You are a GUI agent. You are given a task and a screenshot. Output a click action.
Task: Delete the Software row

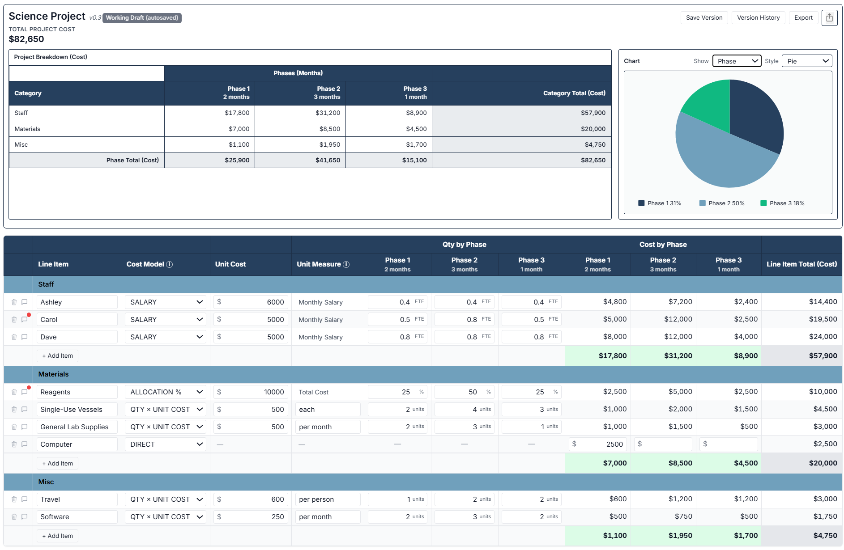point(14,516)
